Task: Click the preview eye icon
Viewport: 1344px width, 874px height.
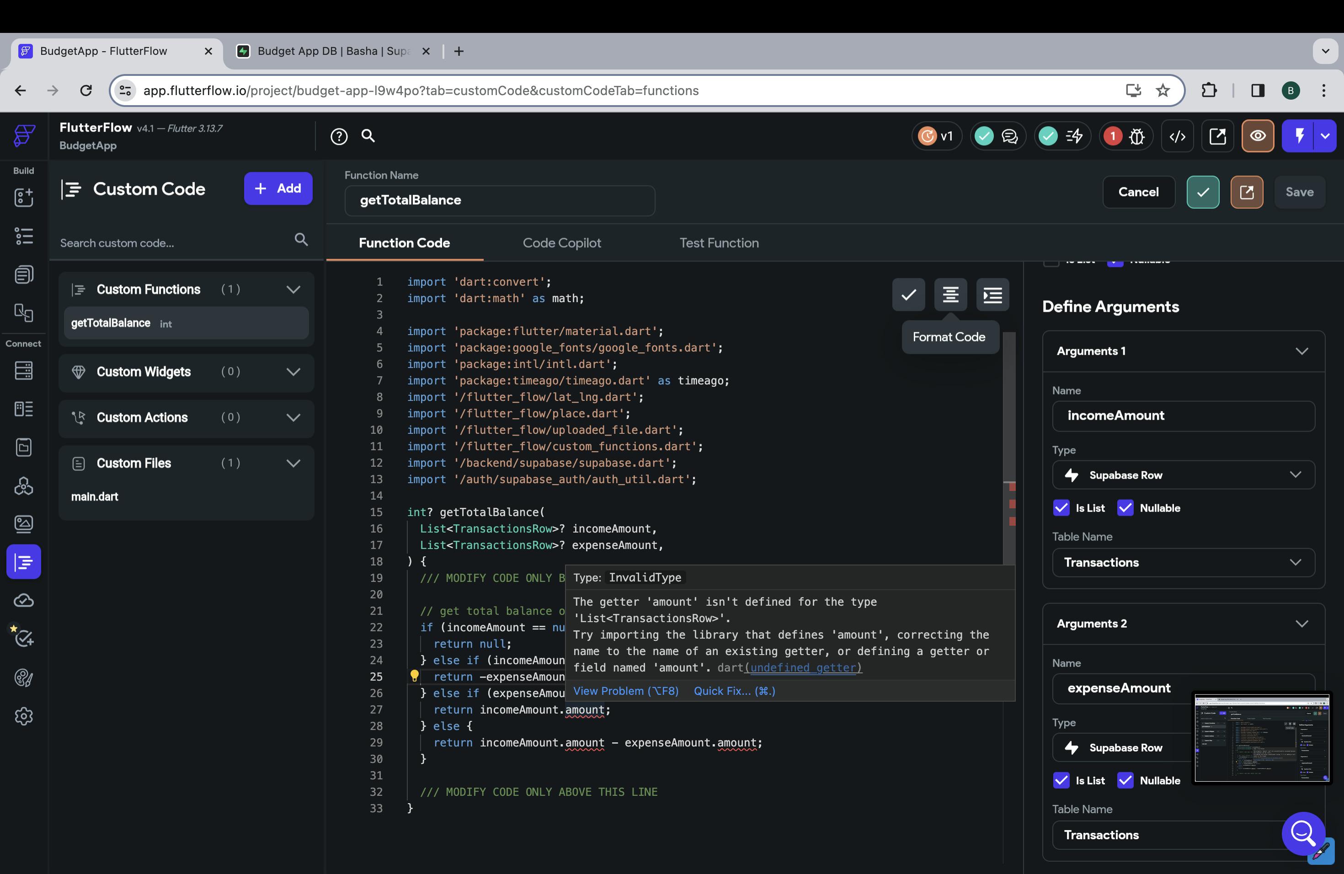Action: pos(1258,136)
